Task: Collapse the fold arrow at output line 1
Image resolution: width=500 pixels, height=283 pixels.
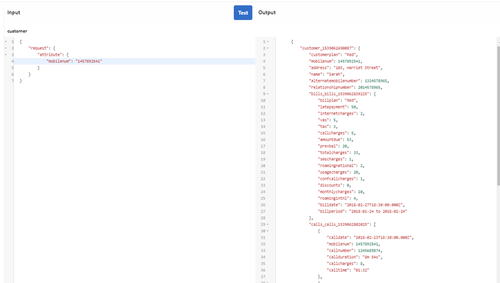Action: tap(268, 42)
